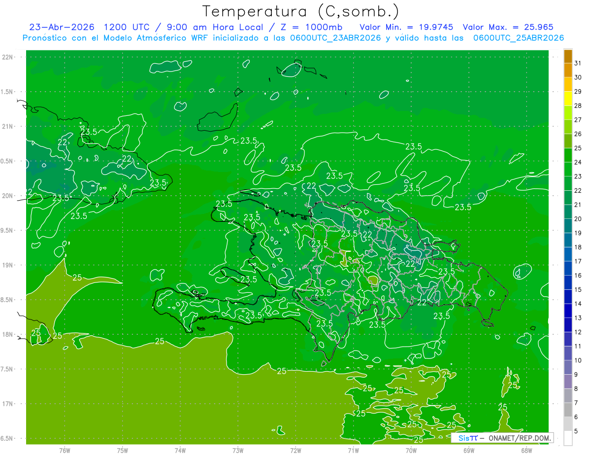Pick the gray 7 degree legend swatch

(568, 410)
